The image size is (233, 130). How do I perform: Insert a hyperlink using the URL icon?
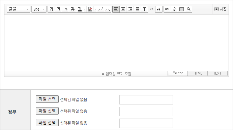pos(167,9)
